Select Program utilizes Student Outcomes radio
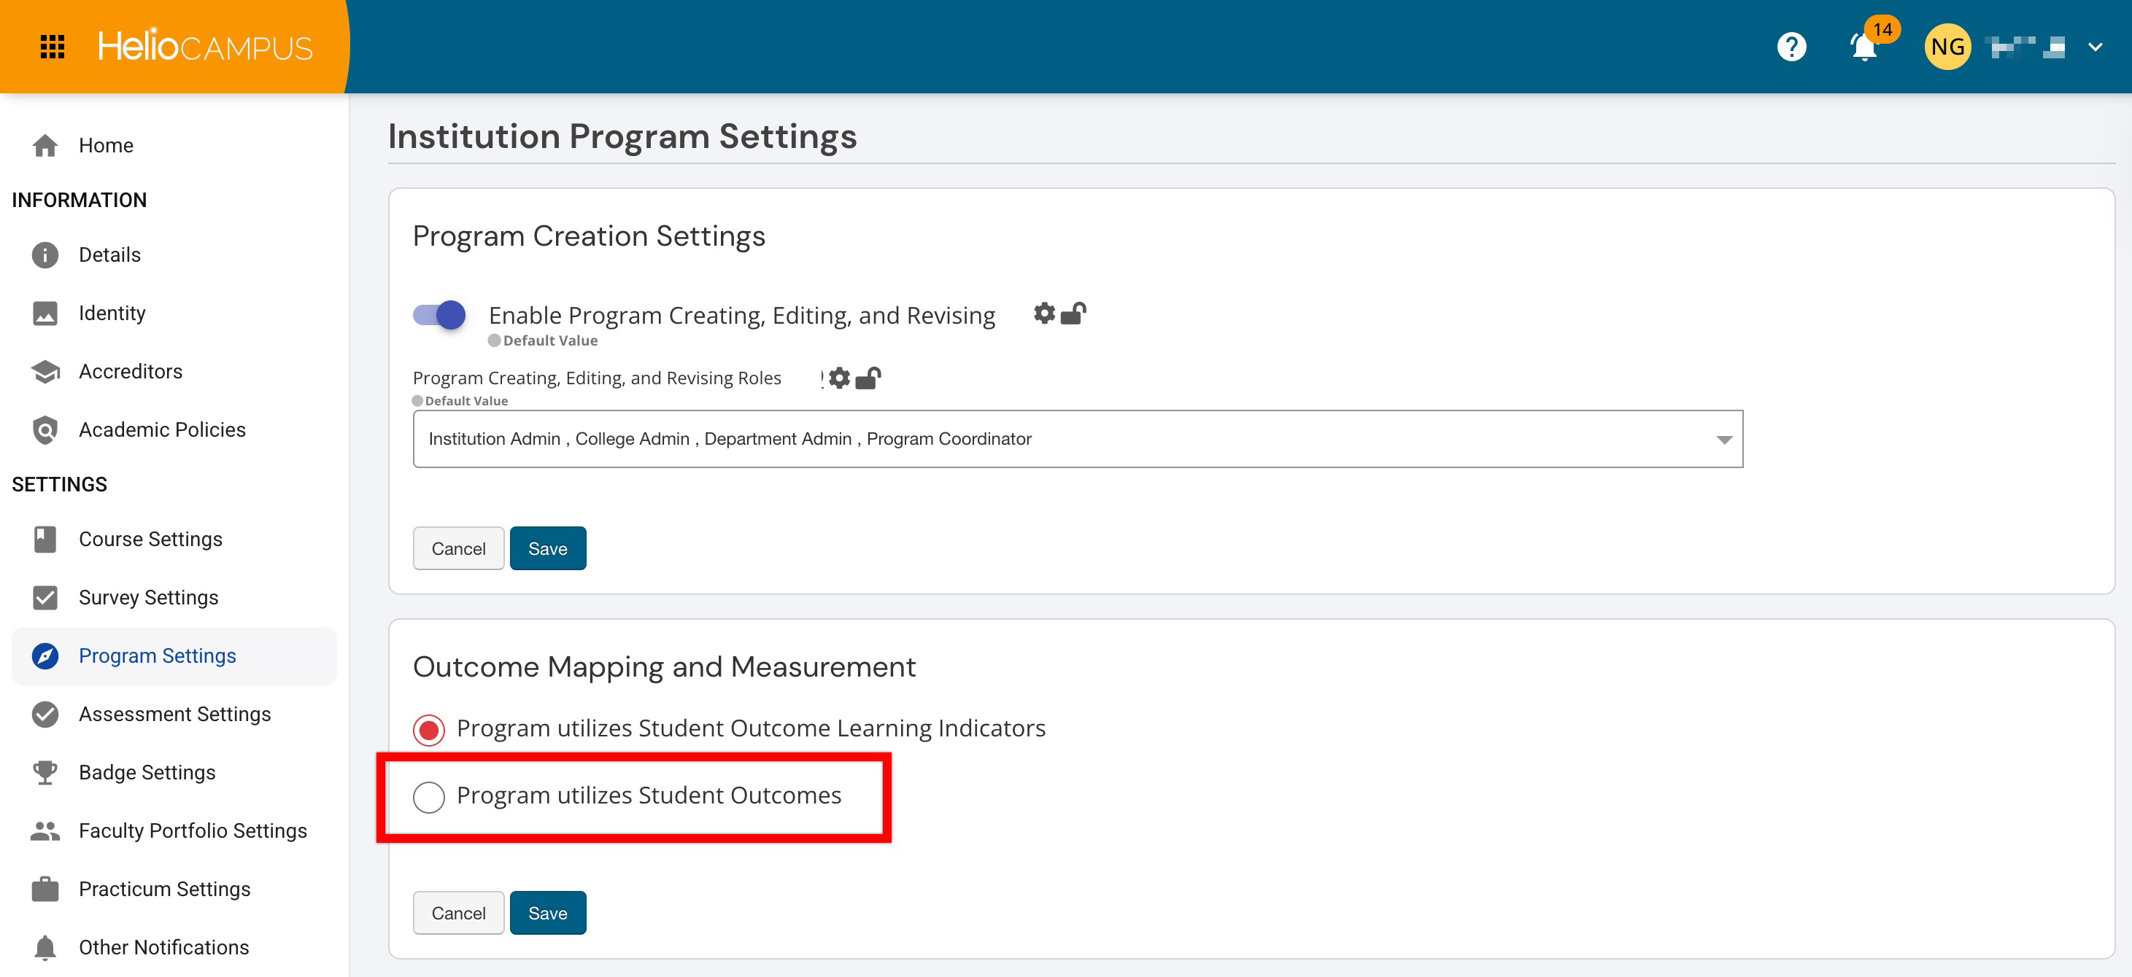Viewport: 2132px width, 977px height. coord(429,797)
